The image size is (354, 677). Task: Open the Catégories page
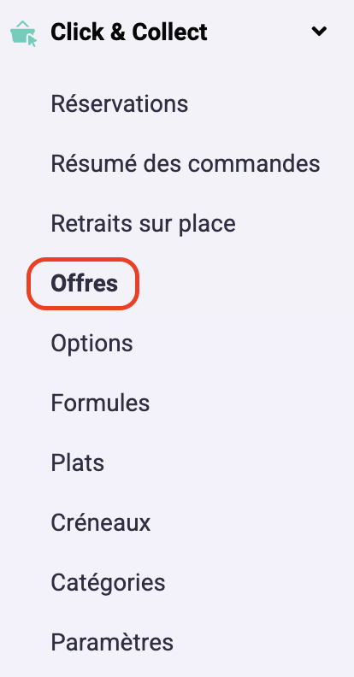[x=108, y=582]
